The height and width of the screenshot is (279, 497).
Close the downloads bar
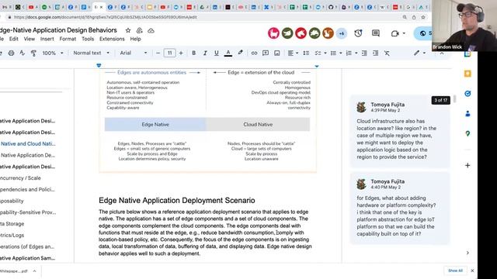pos(472,270)
